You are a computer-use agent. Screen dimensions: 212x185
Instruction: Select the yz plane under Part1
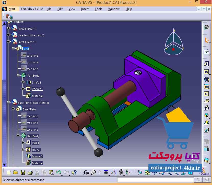click(33, 62)
